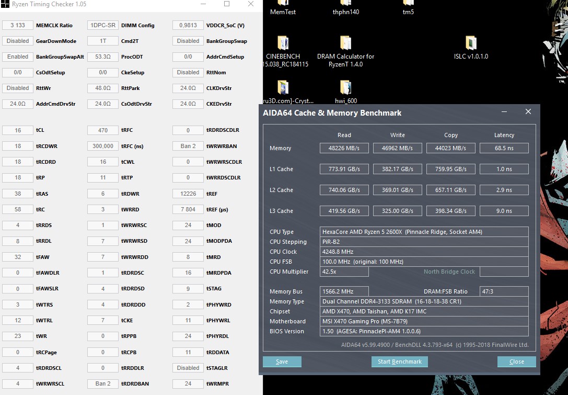Click the Cmd2T 1T value
Image resolution: width=568 pixels, height=395 pixels.
pos(103,41)
